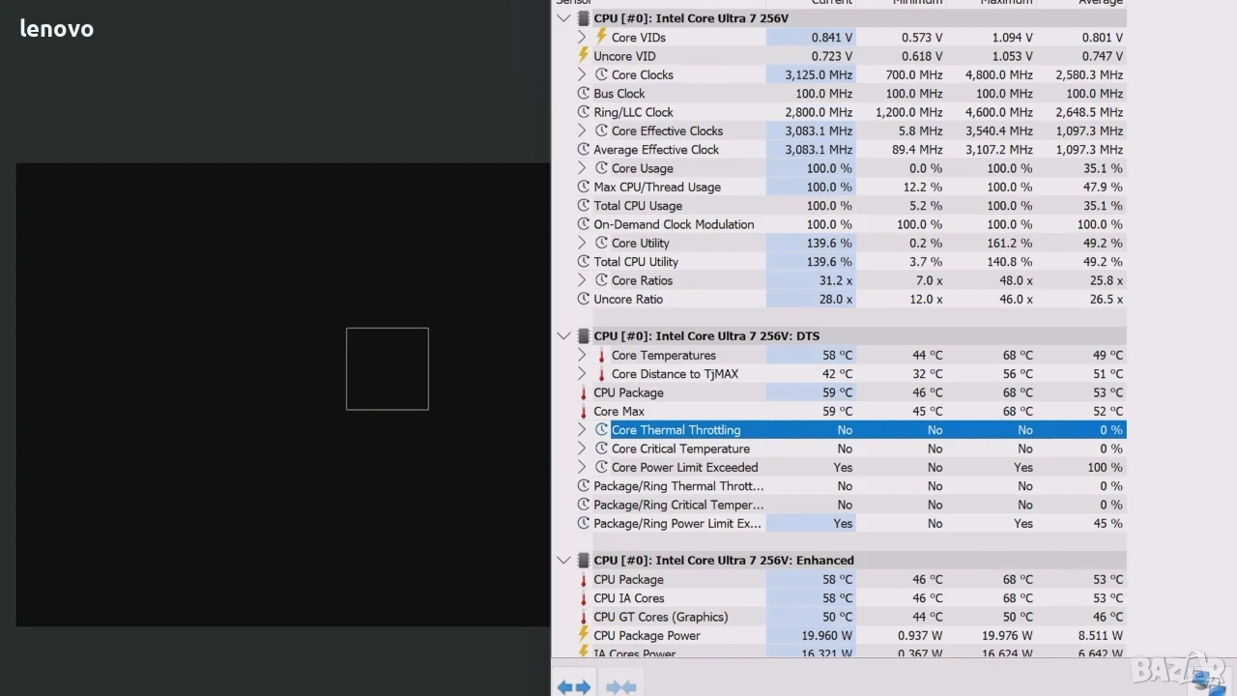Expand the Core VIDs row
This screenshot has height=696, width=1237.
click(582, 38)
